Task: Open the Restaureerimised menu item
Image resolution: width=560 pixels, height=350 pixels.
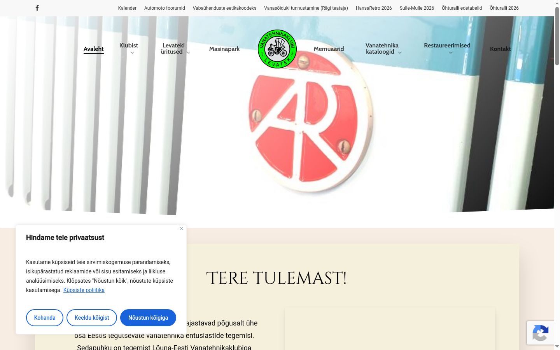Action: [447, 45]
